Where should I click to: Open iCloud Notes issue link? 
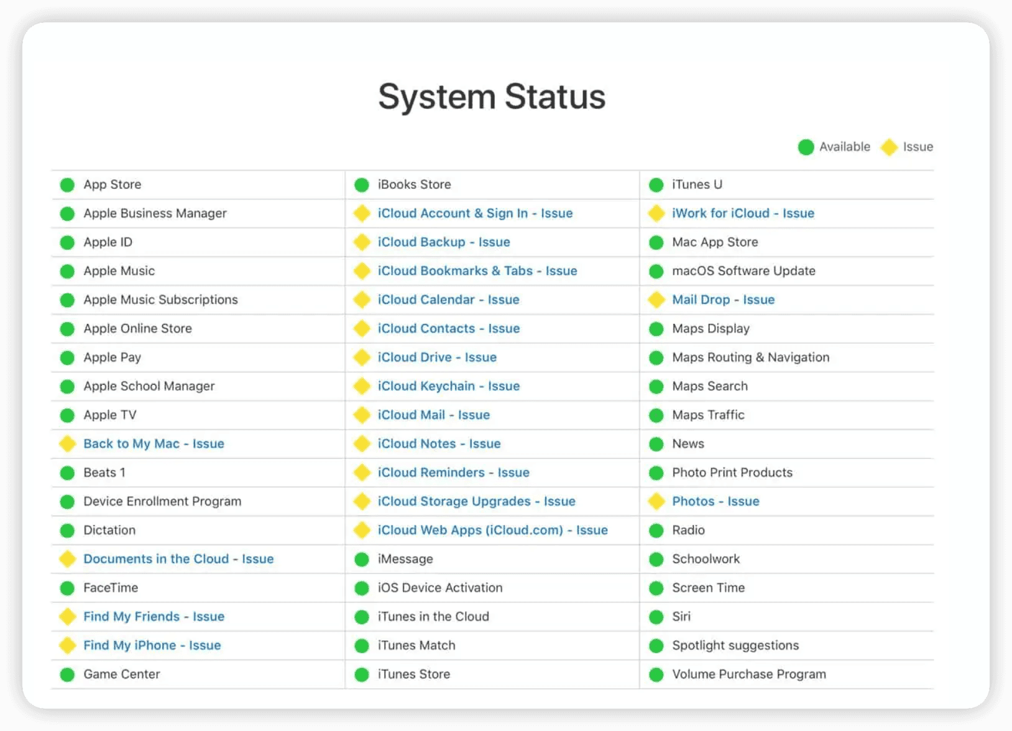point(439,444)
